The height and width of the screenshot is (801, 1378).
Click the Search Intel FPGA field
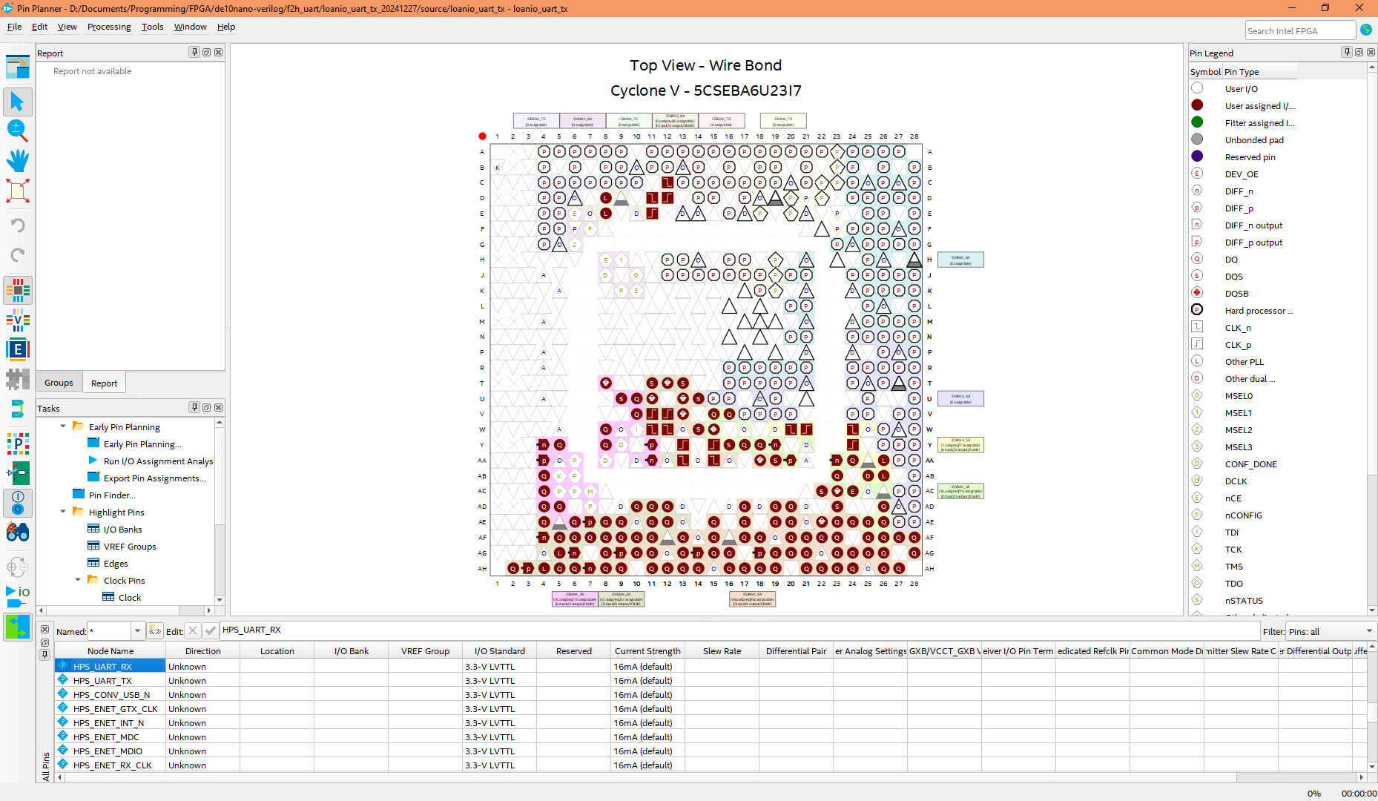[1299, 31]
